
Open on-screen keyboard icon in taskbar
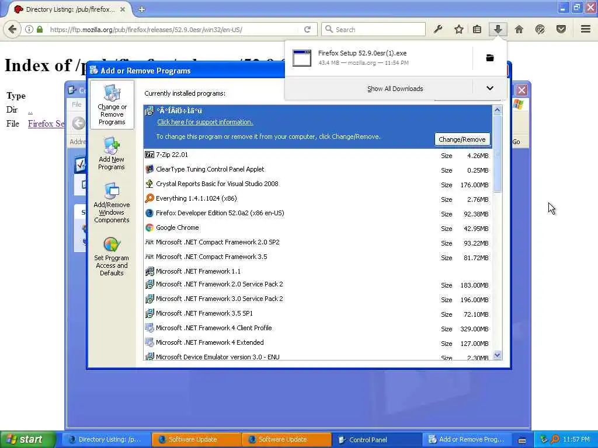click(x=522, y=440)
